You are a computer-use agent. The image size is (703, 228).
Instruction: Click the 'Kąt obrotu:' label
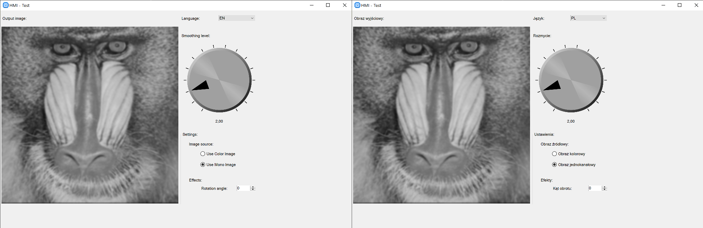pos(562,188)
